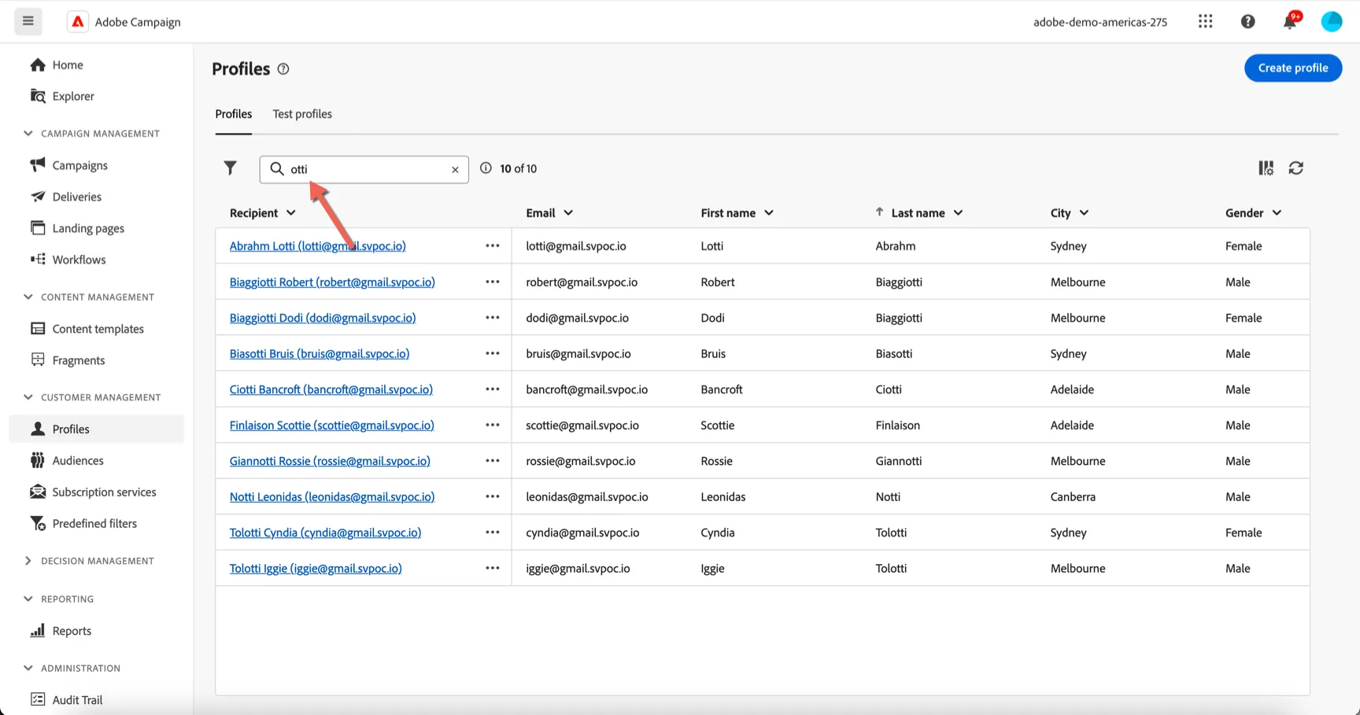1360x715 pixels.
Task: Open Email column dropdown
Action: pyautogui.click(x=568, y=213)
